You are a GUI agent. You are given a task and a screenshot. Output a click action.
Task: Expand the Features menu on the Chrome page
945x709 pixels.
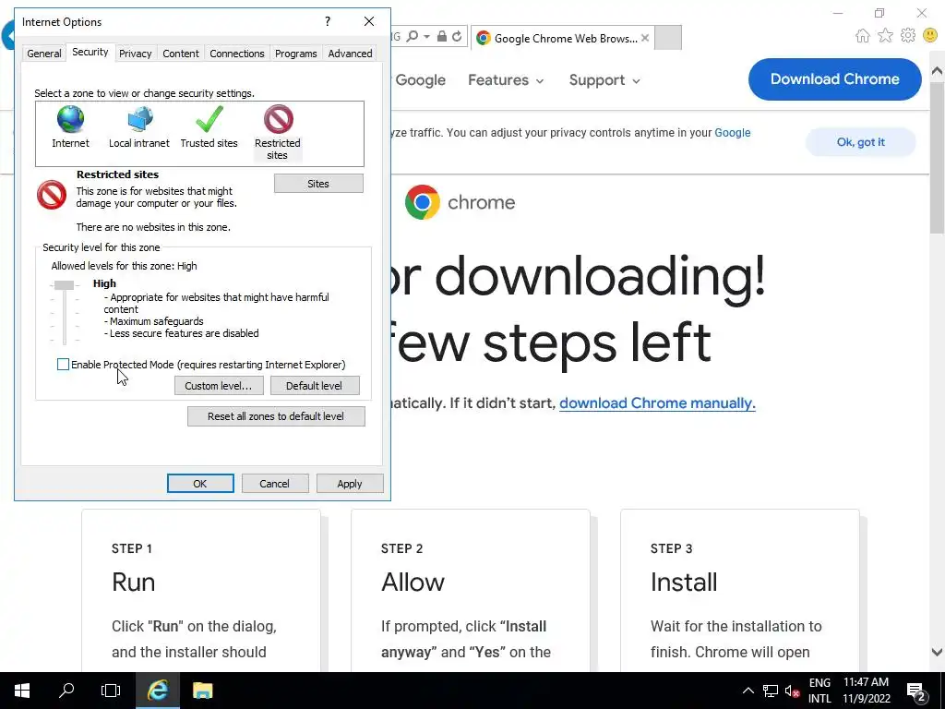point(507,80)
